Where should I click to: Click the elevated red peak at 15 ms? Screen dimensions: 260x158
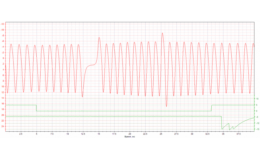(99, 38)
